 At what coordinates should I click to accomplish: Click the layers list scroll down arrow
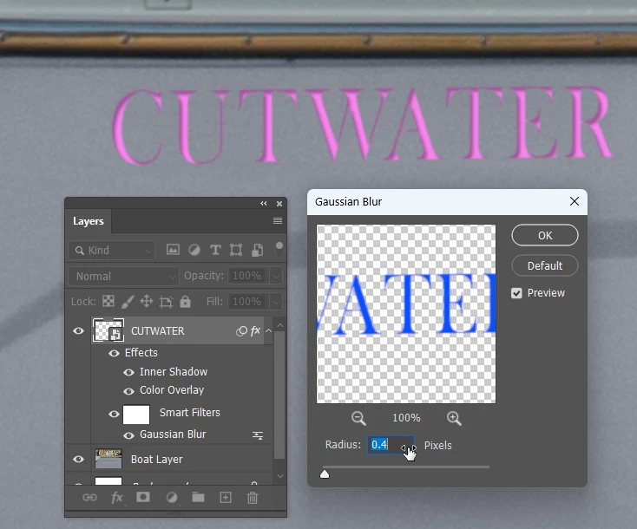coord(280,476)
